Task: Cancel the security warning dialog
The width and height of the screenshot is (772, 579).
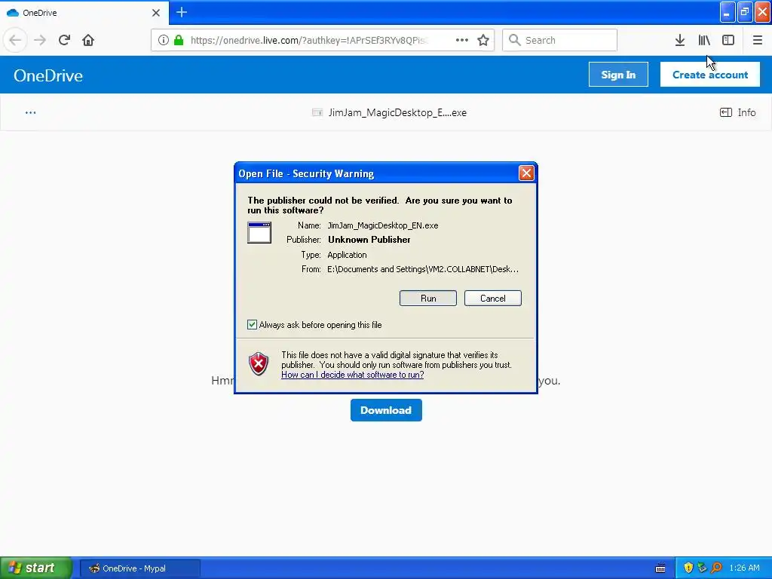Action: (x=492, y=299)
